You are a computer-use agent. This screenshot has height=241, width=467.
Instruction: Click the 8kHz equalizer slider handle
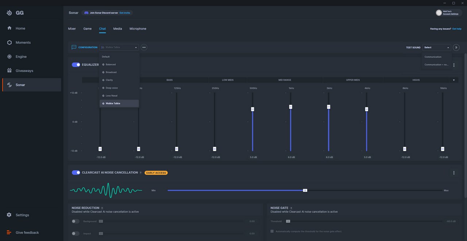click(x=405, y=149)
